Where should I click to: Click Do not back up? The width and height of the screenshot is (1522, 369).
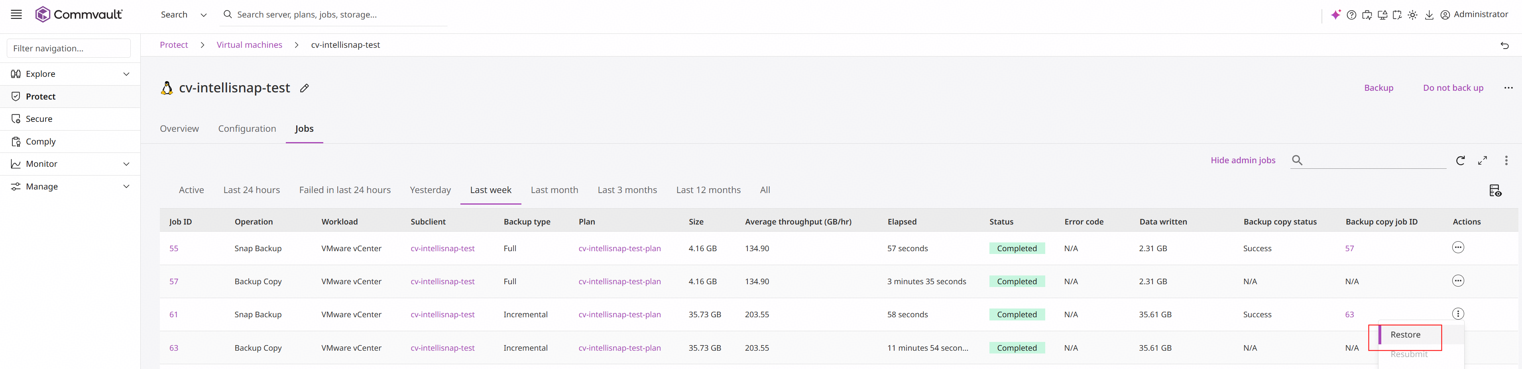pos(1453,88)
